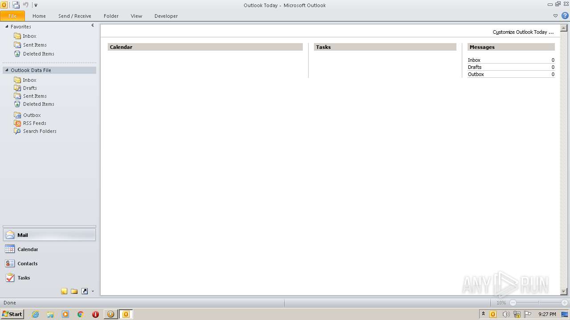Switch to Contacts navigation button
This screenshot has width=570, height=320.
pos(49,264)
